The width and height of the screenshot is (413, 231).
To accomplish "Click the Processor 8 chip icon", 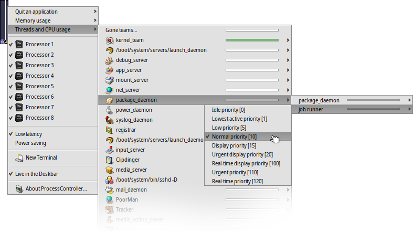I will click(19, 118).
